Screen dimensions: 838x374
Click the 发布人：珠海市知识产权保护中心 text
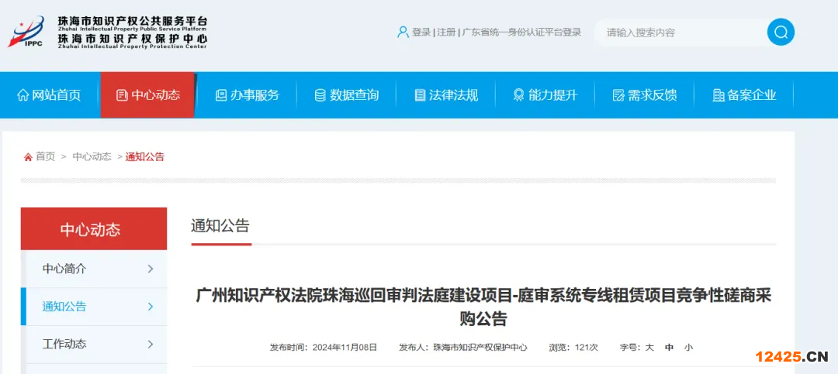[462, 348]
